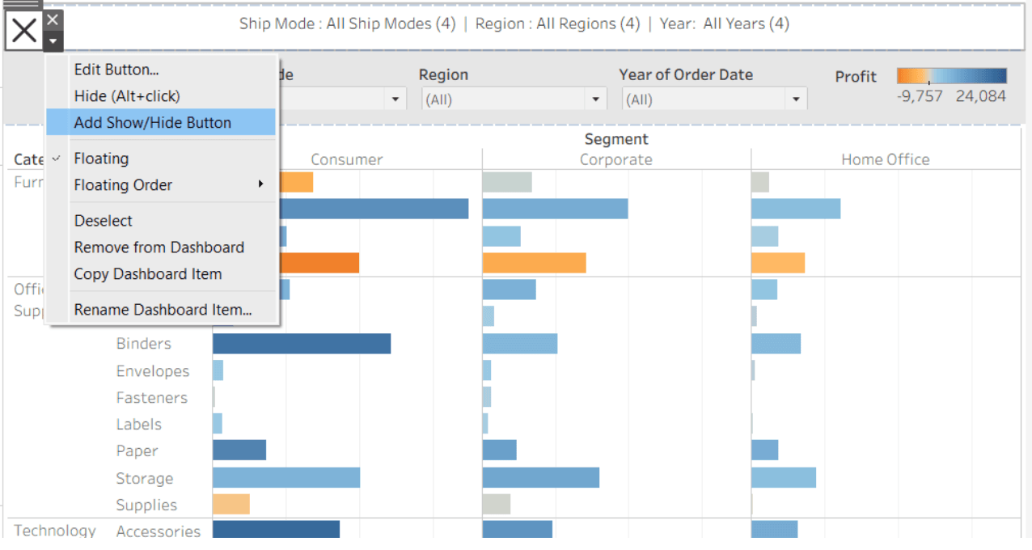Select Copy Dashboard Item
Image resolution: width=1032 pixels, height=550 pixels.
(147, 274)
